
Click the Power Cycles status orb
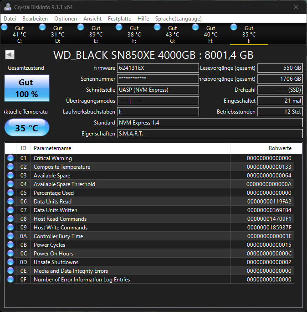[x=10, y=245]
